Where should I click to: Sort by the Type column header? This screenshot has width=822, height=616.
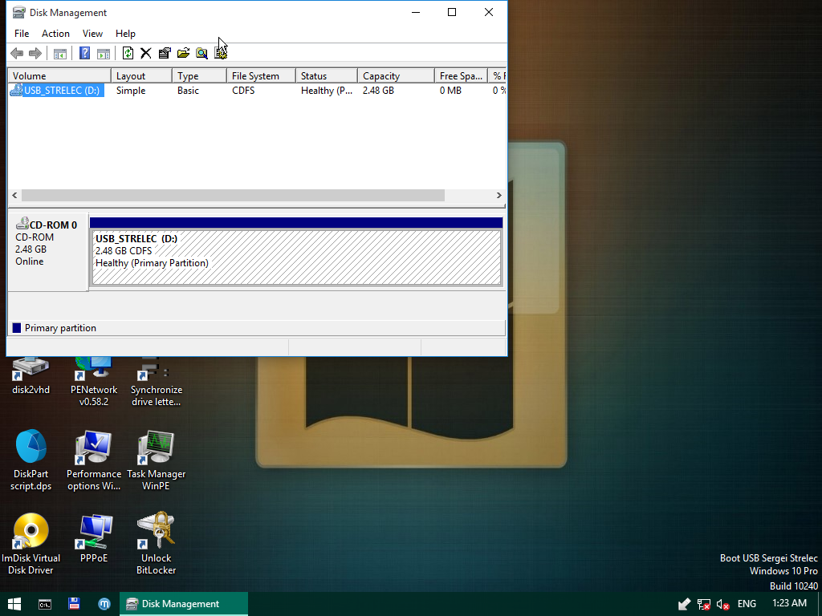point(200,76)
